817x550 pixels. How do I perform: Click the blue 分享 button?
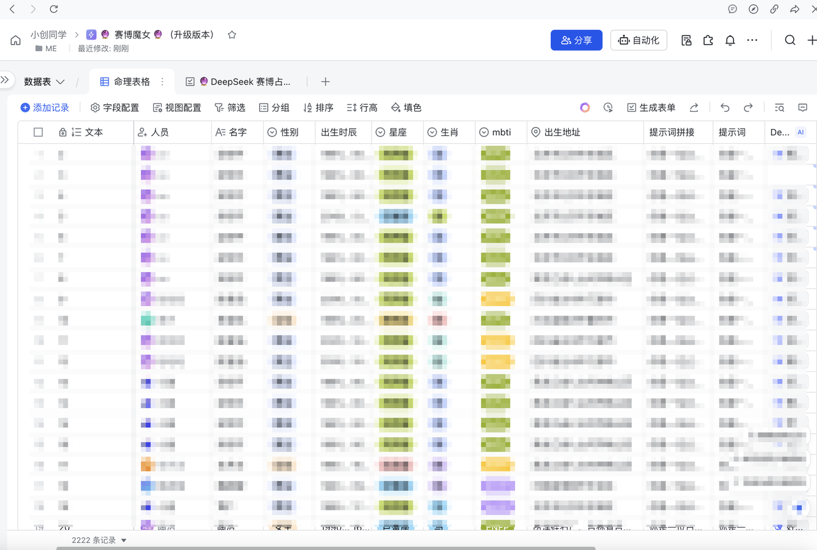coord(576,40)
